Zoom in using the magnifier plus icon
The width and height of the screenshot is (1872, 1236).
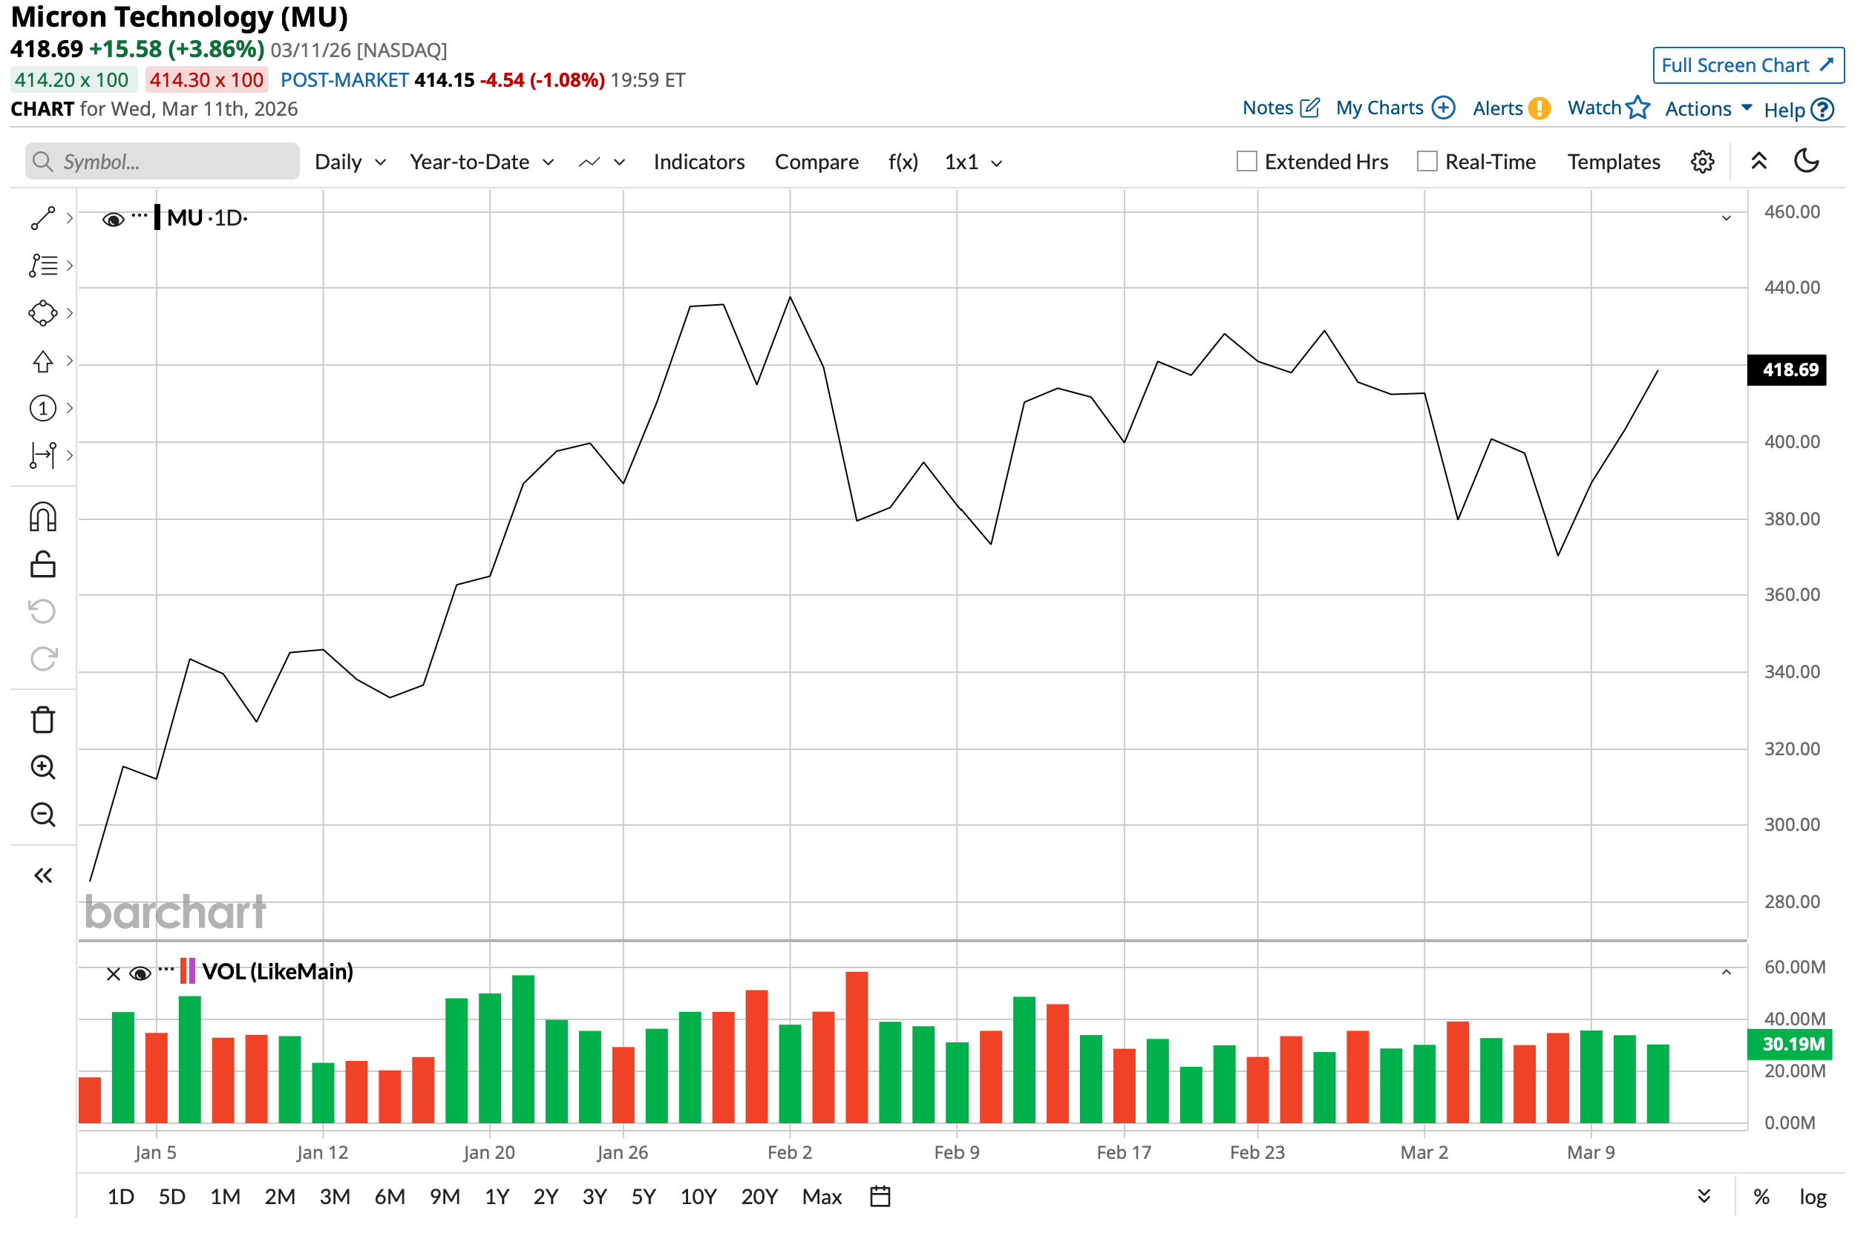[x=42, y=768]
